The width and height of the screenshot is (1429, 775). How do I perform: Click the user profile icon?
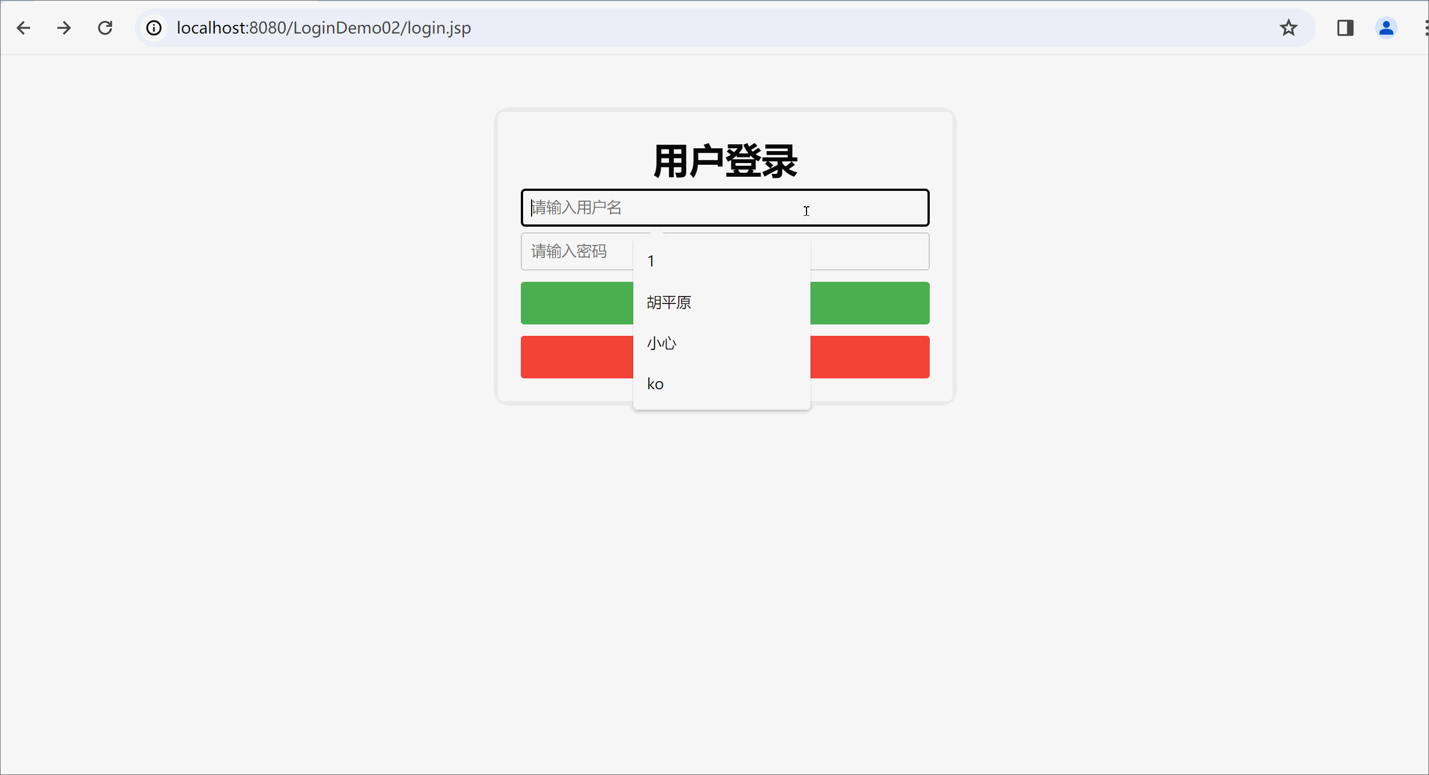tap(1385, 28)
